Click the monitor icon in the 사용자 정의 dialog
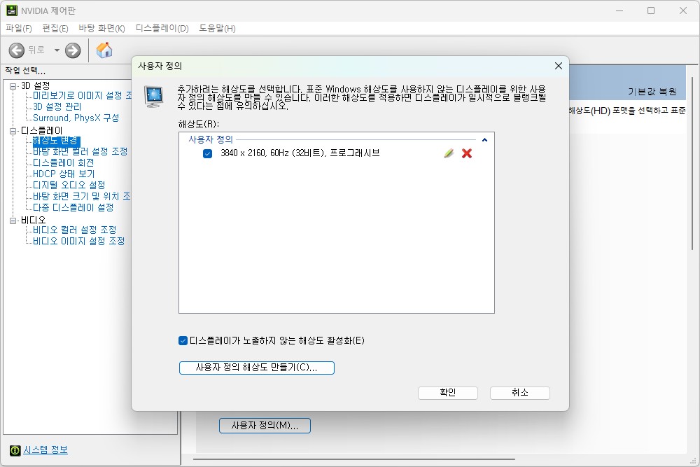 click(x=154, y=97)
